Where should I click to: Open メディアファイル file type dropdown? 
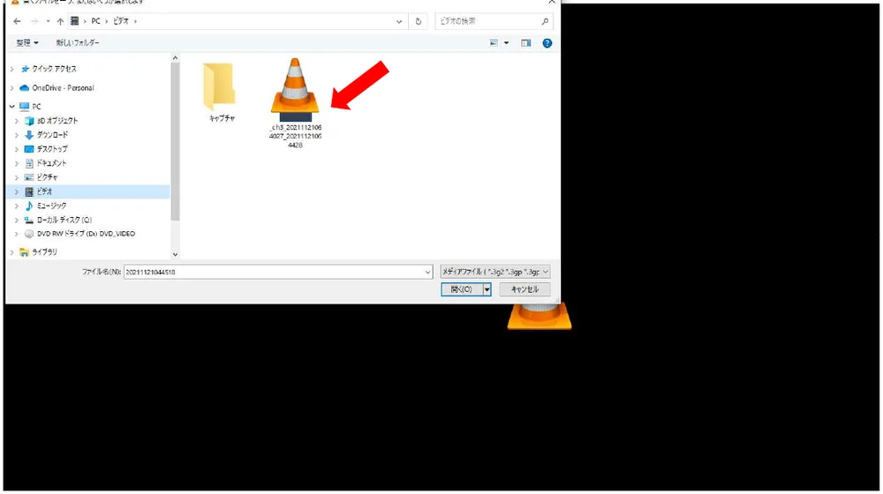[495, 272]
